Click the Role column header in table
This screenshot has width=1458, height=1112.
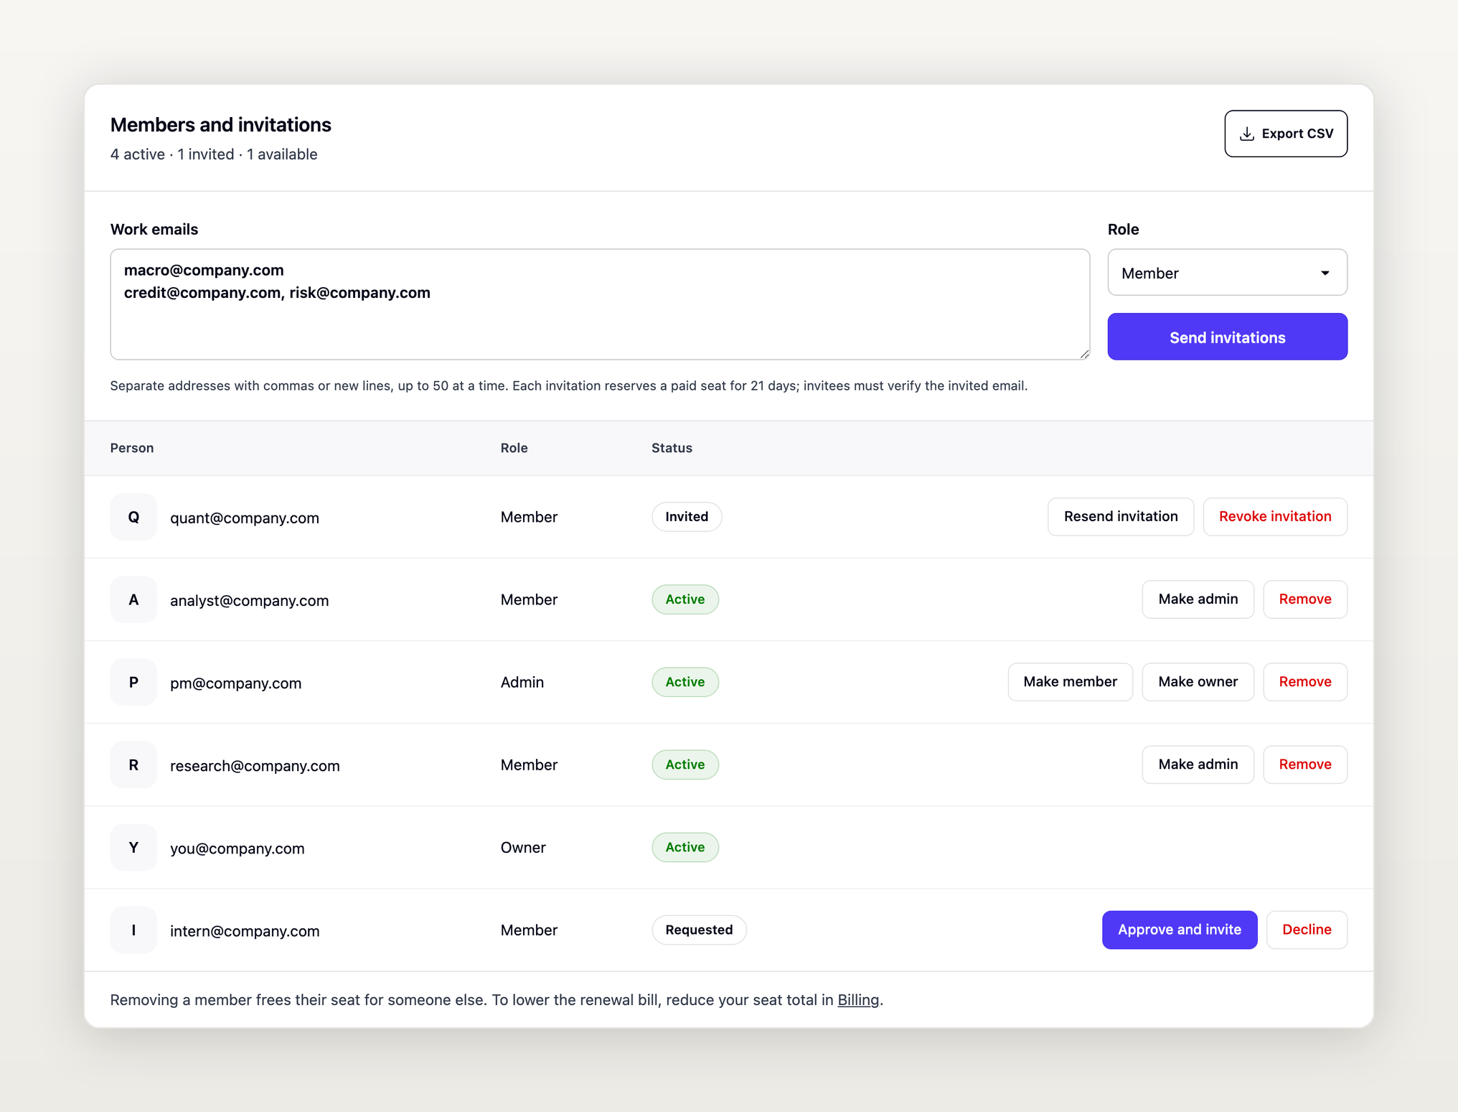[x=514, y=448]
